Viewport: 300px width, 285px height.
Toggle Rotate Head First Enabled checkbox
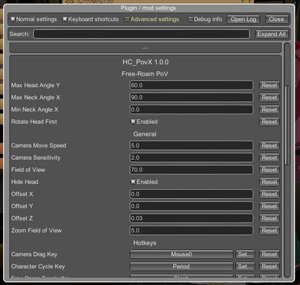(144, 122)
